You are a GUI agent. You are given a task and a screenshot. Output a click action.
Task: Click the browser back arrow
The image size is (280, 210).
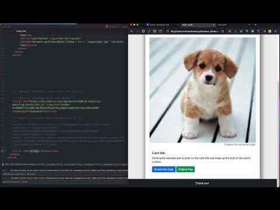(x=132, y=32)
